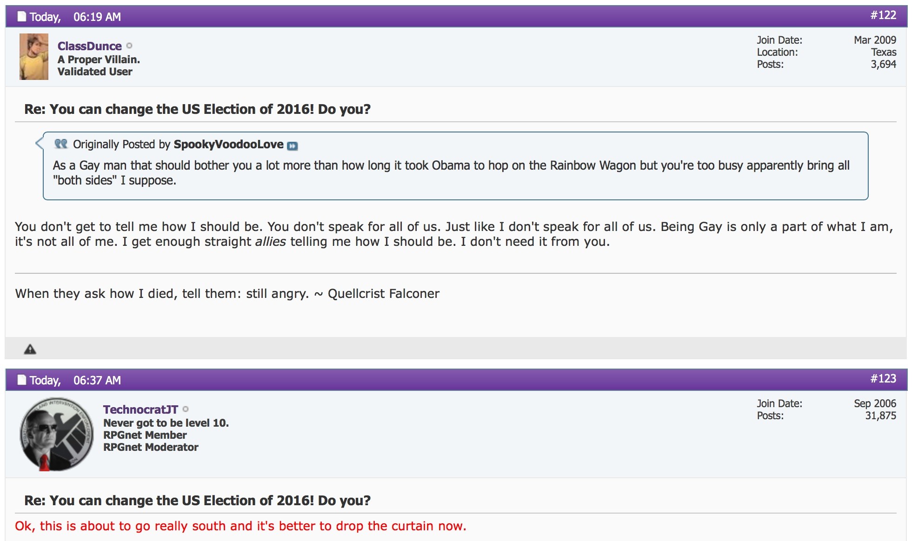Image resolution: width=918 pixels, height=541 pixels.
Task: Click SpookyVoodooLove name in the quote
Action: point(229,144)
